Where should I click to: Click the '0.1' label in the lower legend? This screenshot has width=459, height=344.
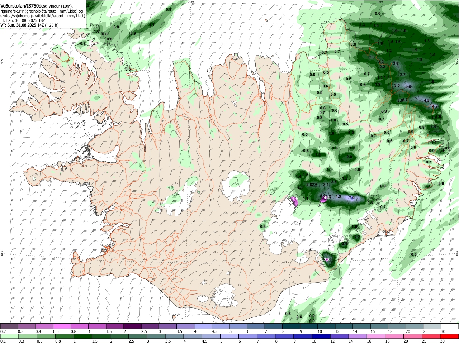tap(3, 341)
